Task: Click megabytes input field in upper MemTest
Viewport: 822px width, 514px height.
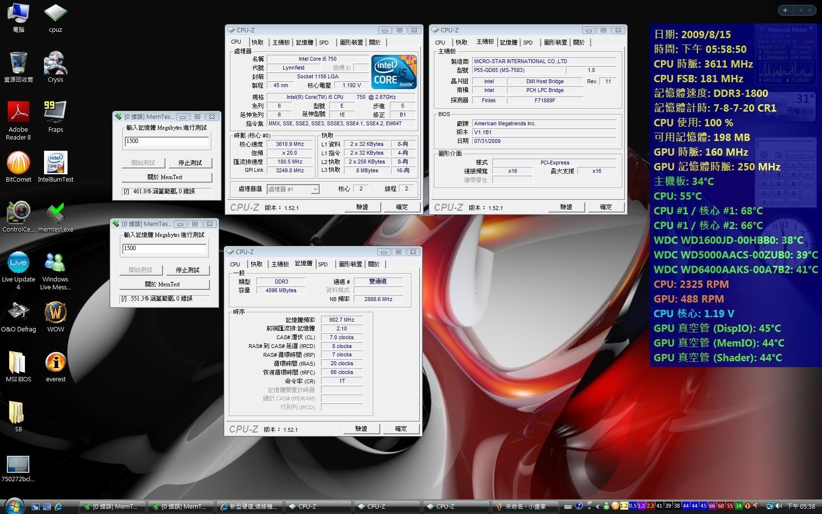Action: click(167, 141)
